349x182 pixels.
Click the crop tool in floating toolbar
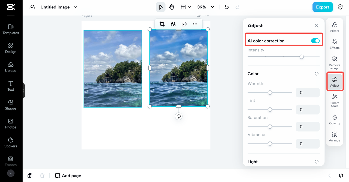tap(162, 24)
